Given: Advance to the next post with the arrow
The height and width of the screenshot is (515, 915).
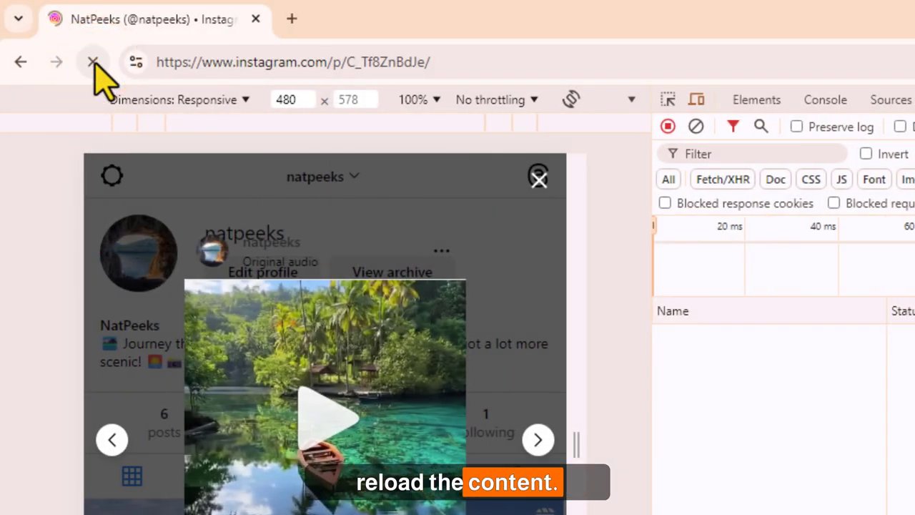Looking at the screenshot, I should 538,440.
